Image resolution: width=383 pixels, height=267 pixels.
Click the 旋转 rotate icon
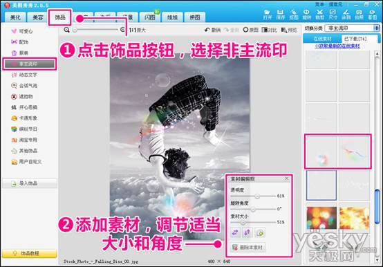(x=307, y=15)
